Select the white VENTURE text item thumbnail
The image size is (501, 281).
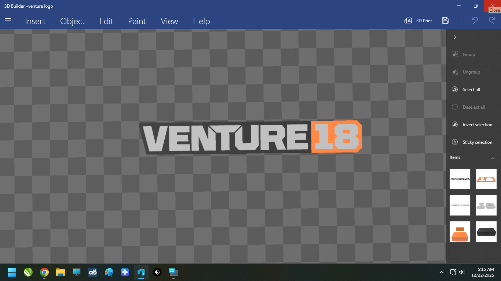coord(460,205)
